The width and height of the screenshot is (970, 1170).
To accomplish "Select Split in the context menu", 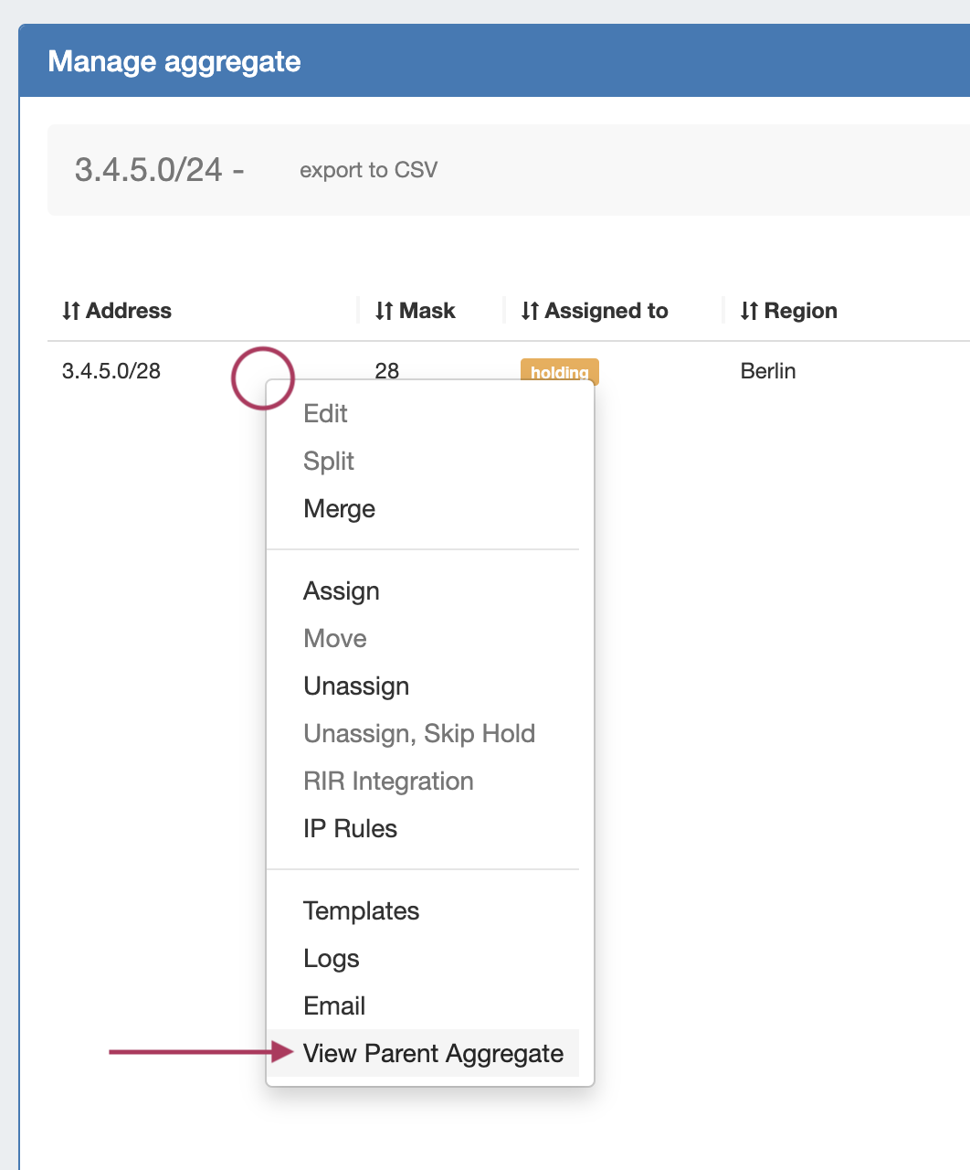I will coord(329,462).
